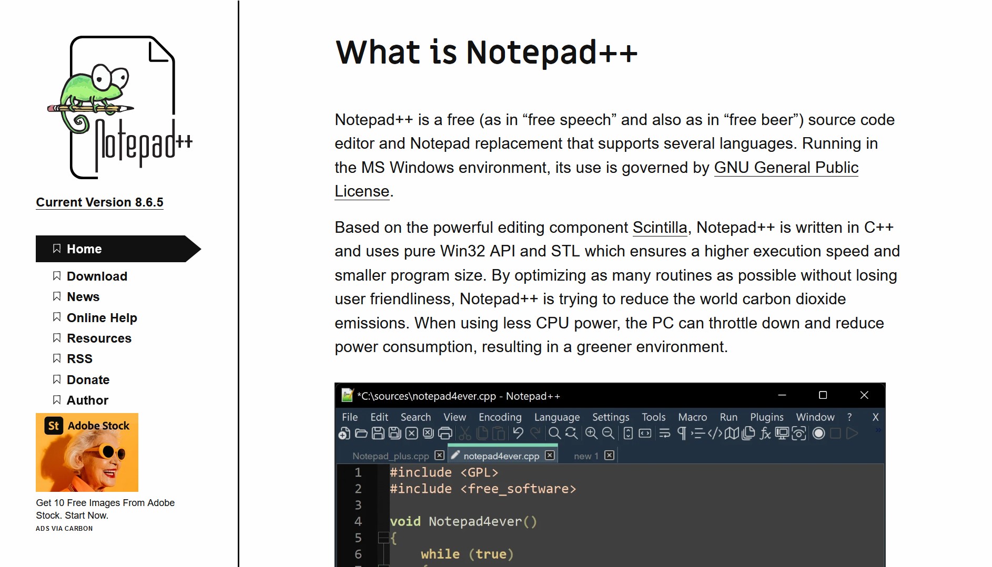
Task: Open the File menu
Action: click(350, 417)
